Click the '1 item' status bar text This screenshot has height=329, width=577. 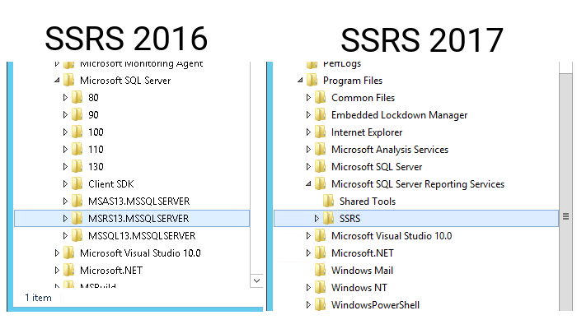point(38,298)
